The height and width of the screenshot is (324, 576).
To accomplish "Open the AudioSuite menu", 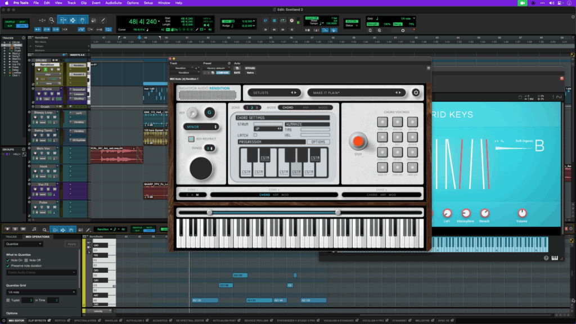I will click(x=114, y=3).
